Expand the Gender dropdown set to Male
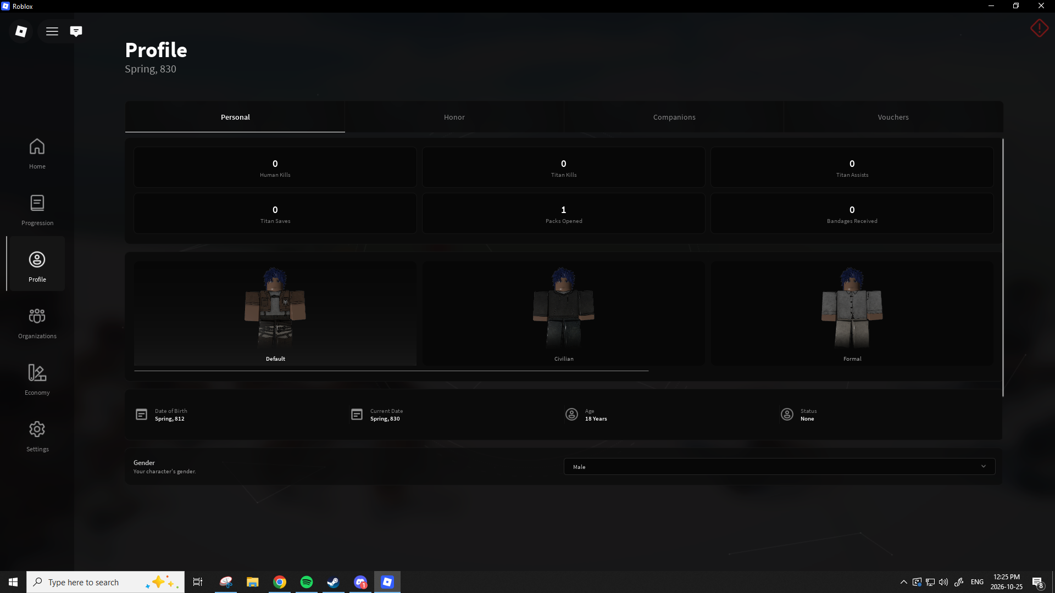1055x593 pixels. point(779,467)
